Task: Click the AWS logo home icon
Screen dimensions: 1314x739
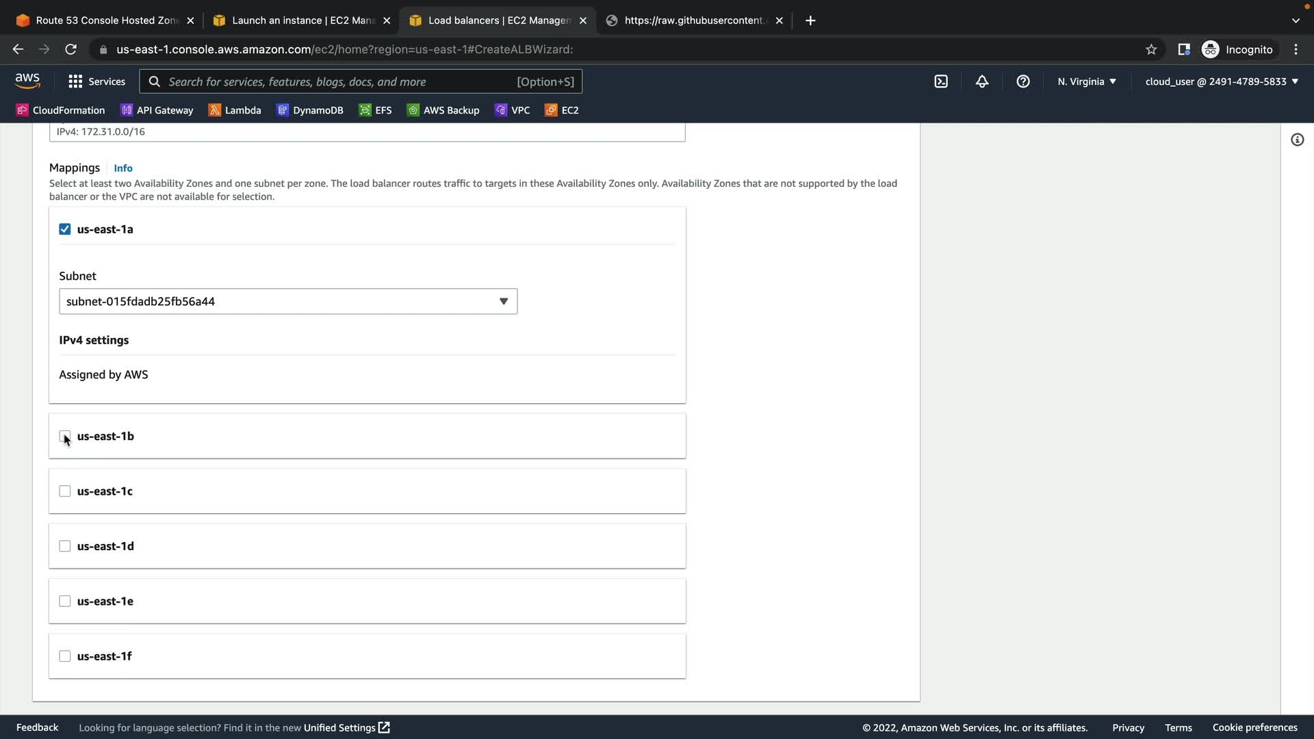Action: (27, 81)
